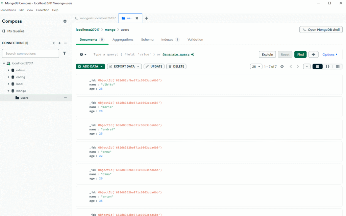
Task: Expand query Options
Action: click(330, 54)
